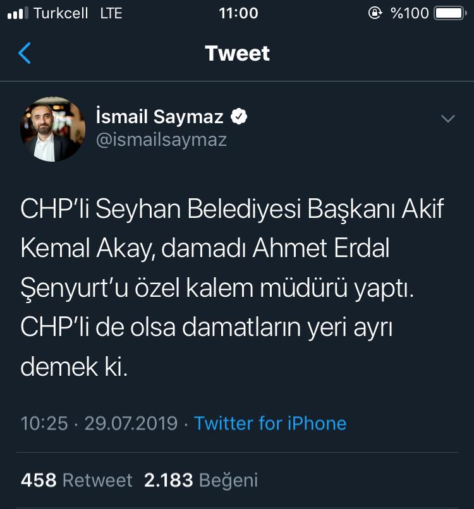Tap the rotation lock status icon

(375, 13)
